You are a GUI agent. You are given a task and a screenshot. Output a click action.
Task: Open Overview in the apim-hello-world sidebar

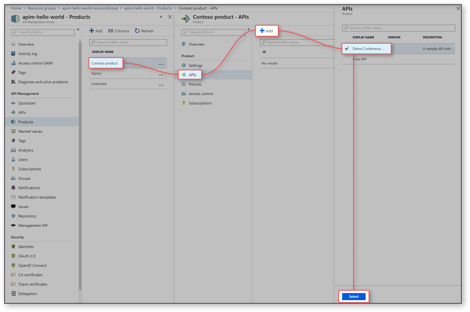26,44
